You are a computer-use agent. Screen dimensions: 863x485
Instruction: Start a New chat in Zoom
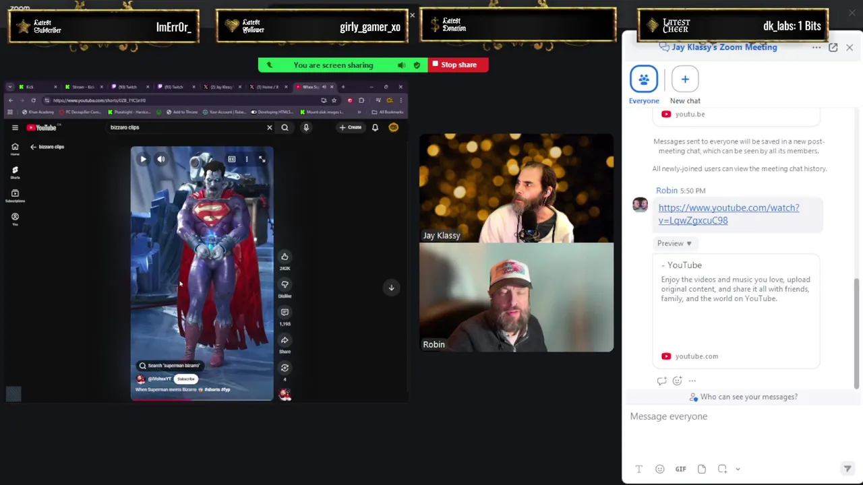click(x=685, y=85)
